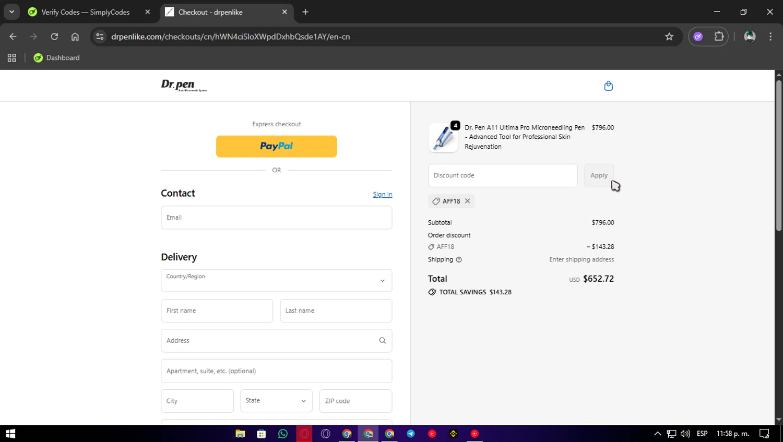
Task: Click the Address field
Action: [x=277, y=341]
